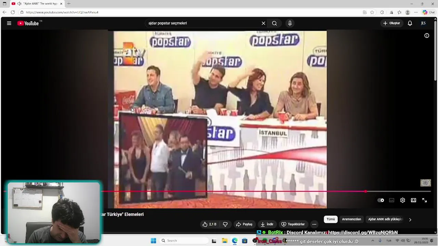Like the video (2,1 B)

click(209, 224)
